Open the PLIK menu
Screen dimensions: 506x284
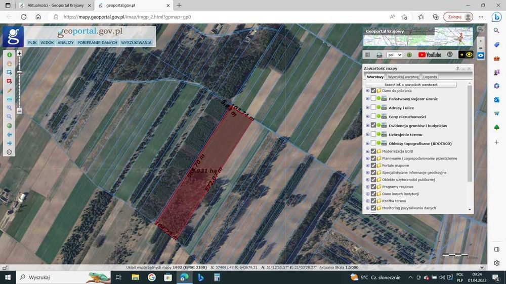click(32, 42)
